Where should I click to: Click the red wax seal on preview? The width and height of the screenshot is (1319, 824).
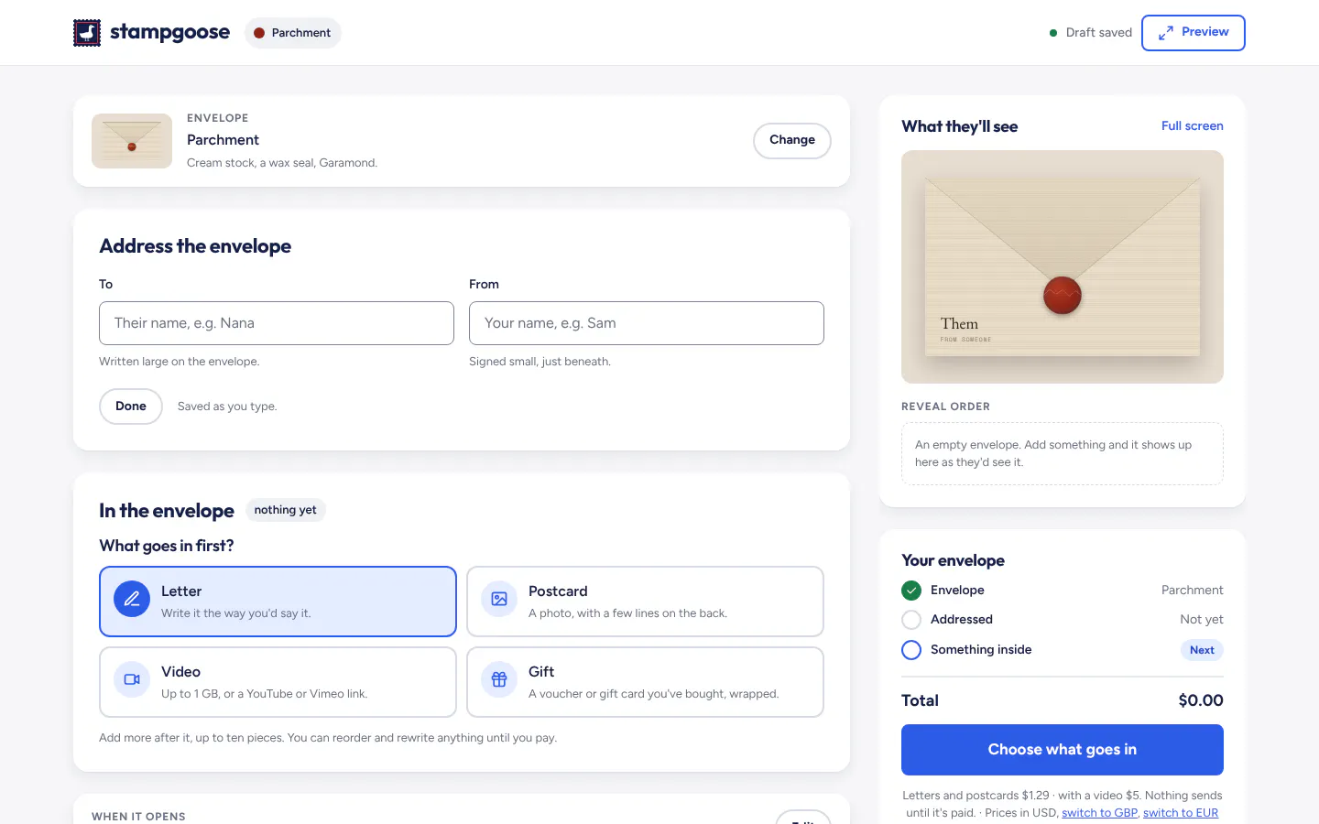click(1063, 295)
